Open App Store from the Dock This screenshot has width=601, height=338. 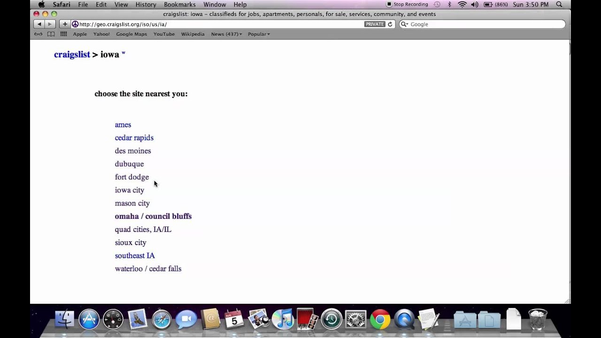(89, 319)
